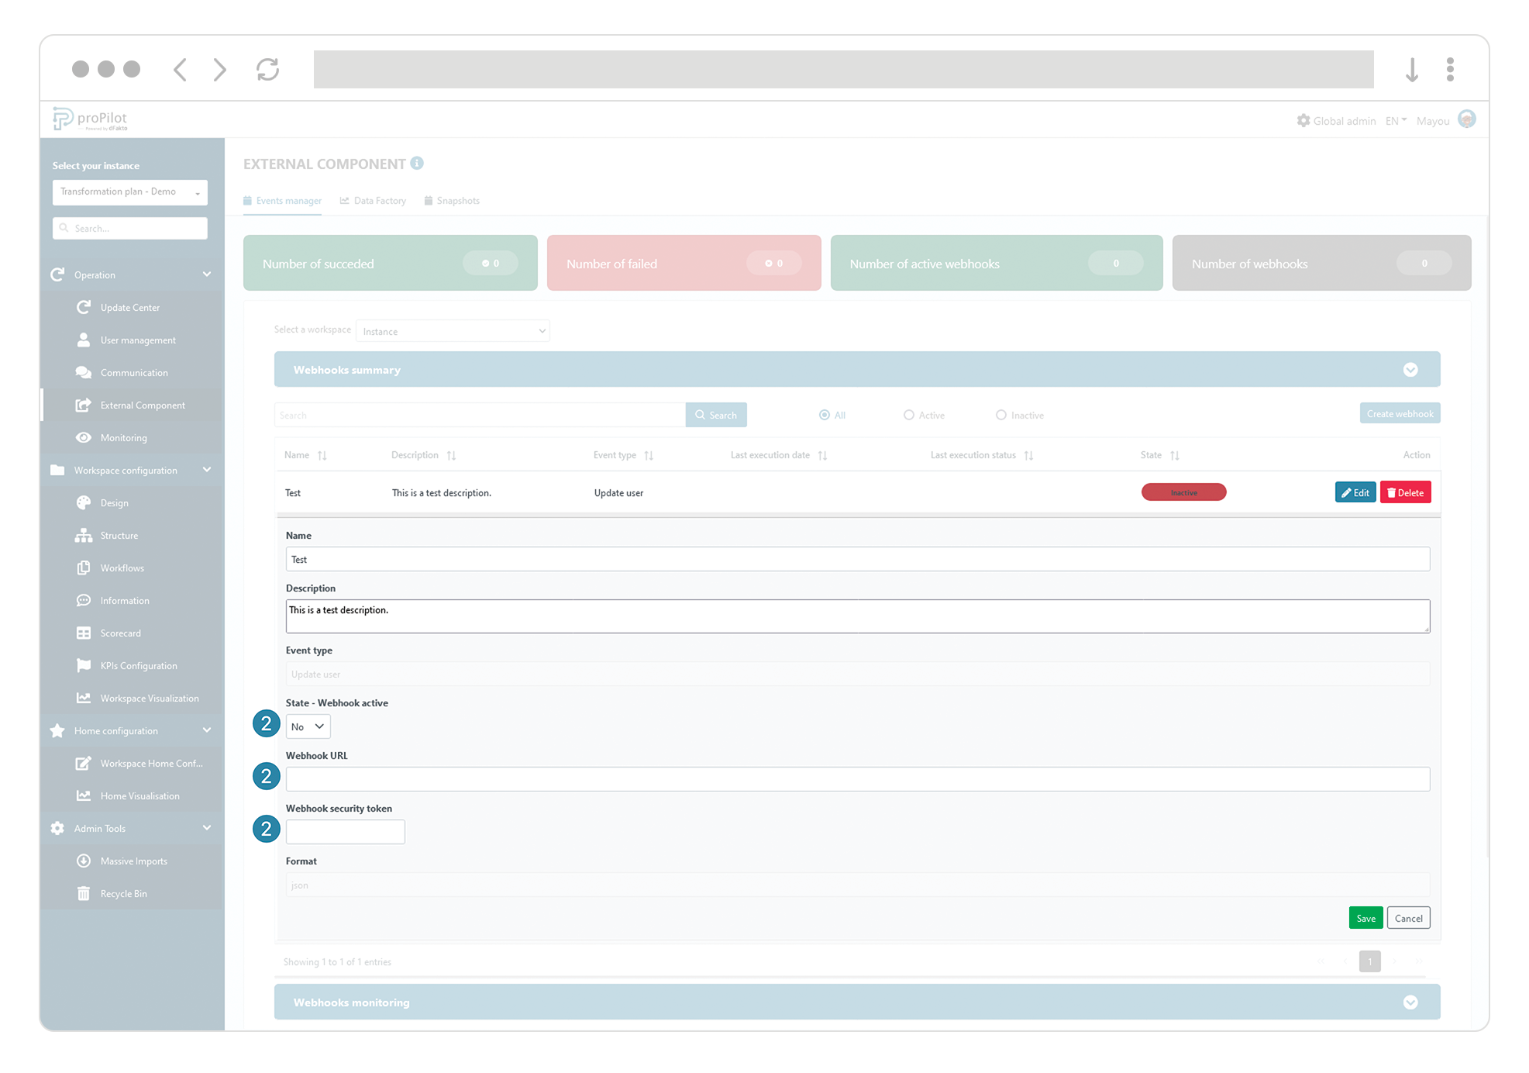Open the Scorecard icon

[x=84, y=633]
